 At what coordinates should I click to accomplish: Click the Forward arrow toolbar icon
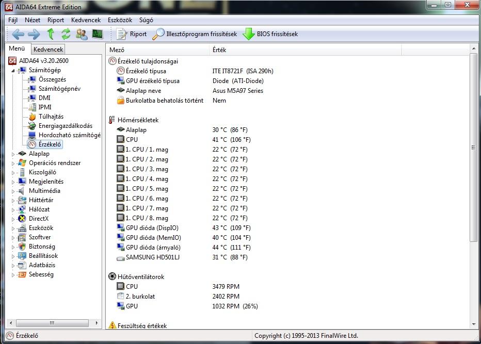click(34, 34)
